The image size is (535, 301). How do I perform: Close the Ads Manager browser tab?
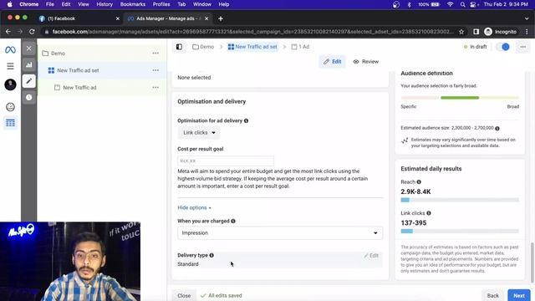pyautogui.click(x=206, y=18)
